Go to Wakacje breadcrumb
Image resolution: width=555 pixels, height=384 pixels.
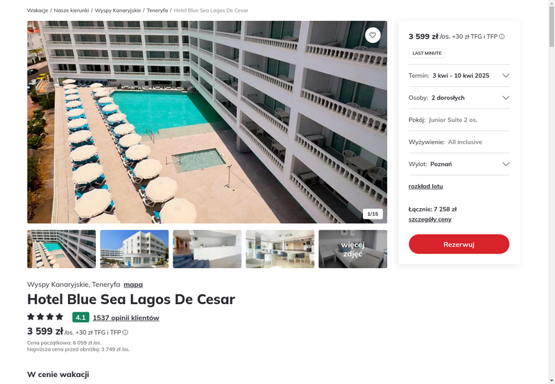pyautogui.click(x=37, y=10)
